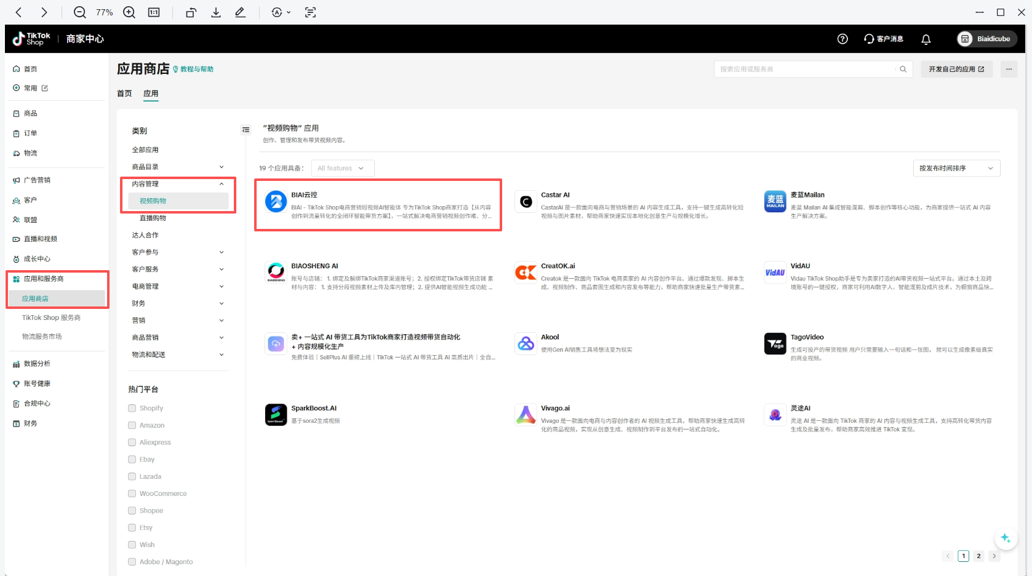Open the 麦蓝Mailan app icon
The image size is (1032, 576).
(775, 201)
